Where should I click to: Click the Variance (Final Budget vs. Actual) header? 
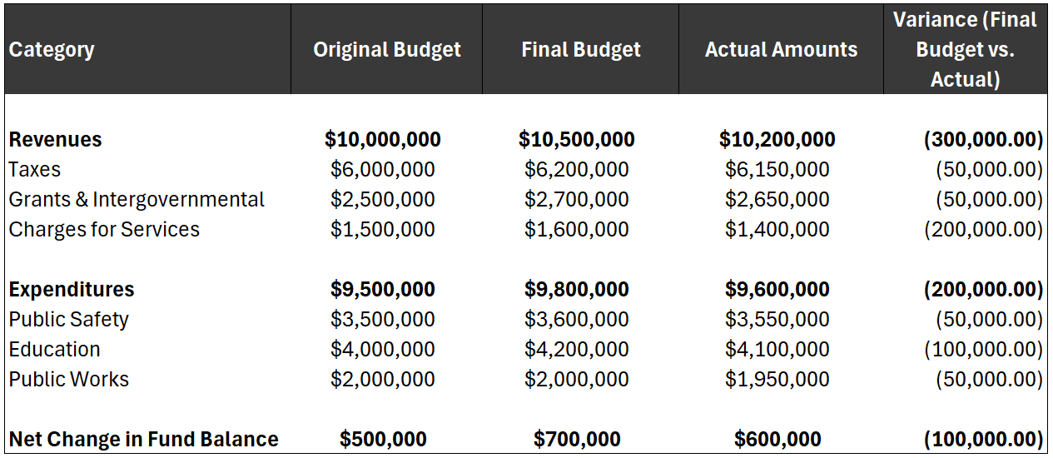965,50
